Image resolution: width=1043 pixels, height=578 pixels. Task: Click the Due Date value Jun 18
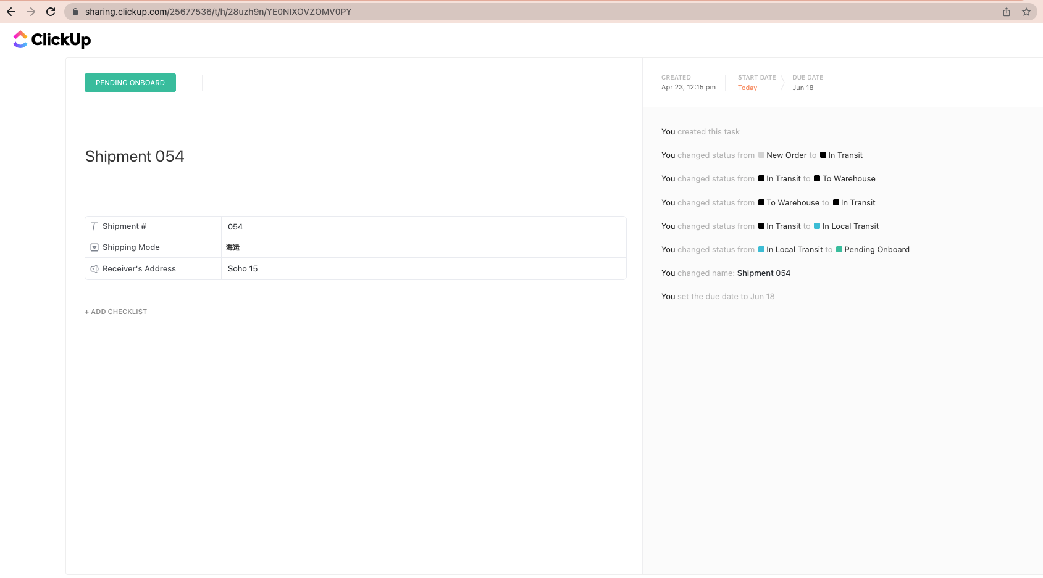point(803,88)
